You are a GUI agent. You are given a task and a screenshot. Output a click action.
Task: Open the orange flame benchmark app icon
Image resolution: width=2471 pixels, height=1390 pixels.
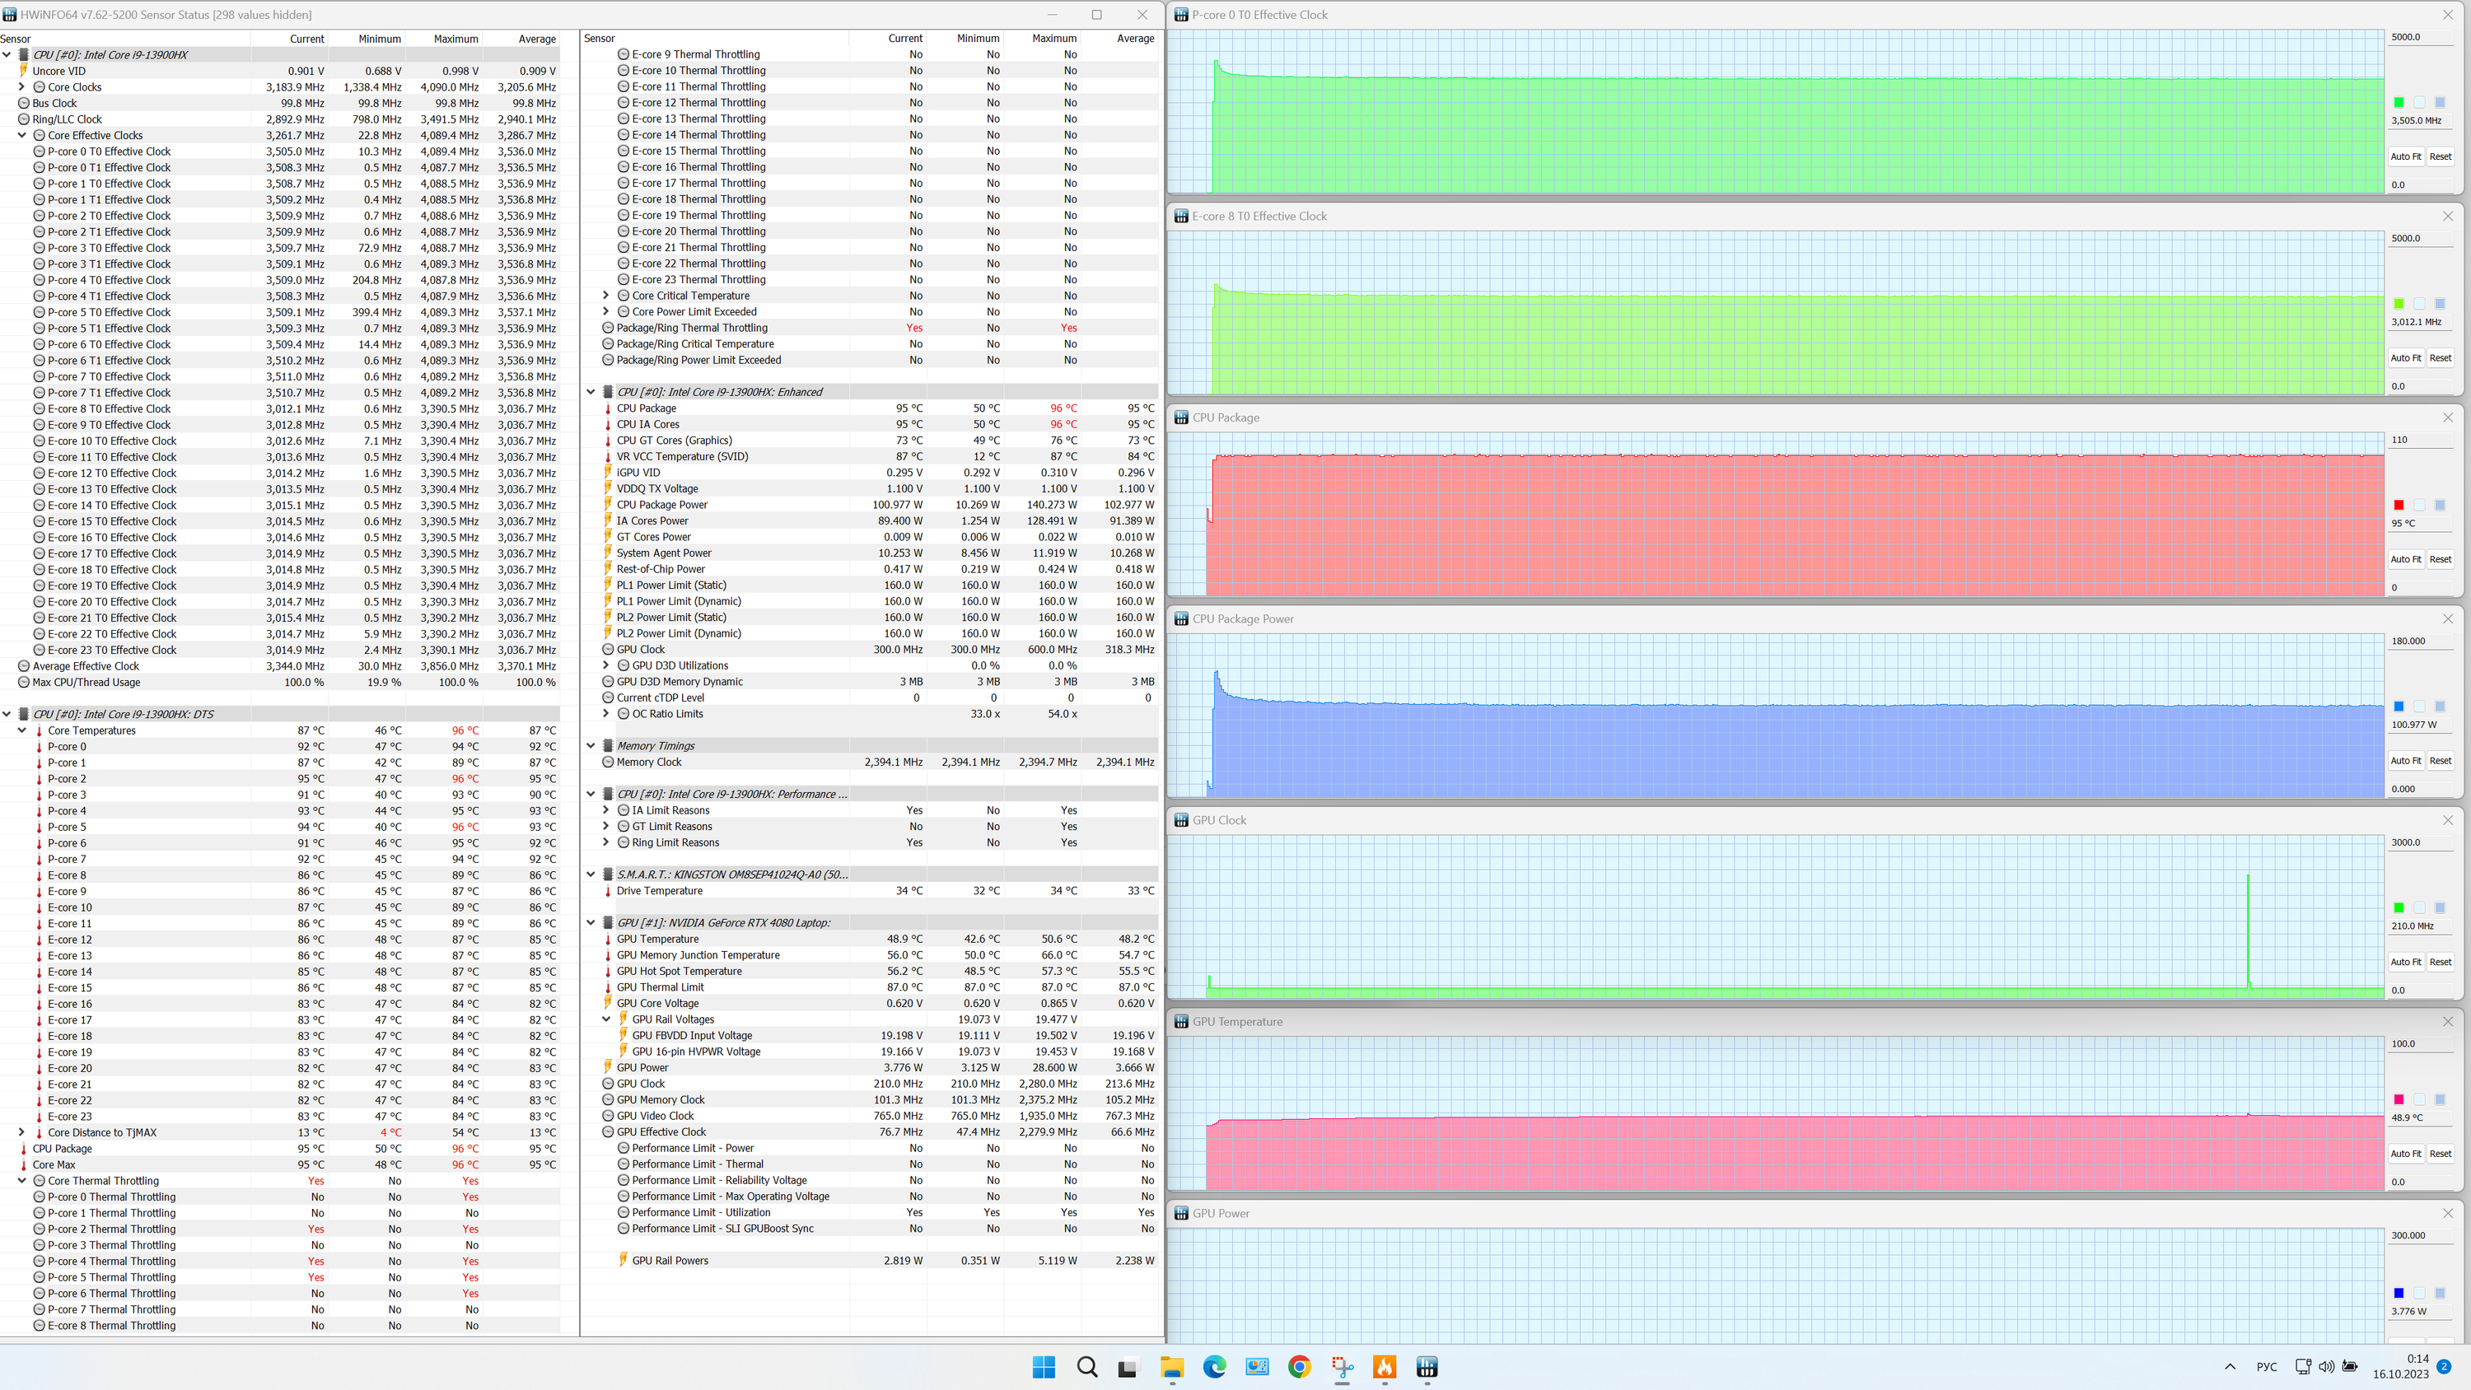click(1385, 1367)
